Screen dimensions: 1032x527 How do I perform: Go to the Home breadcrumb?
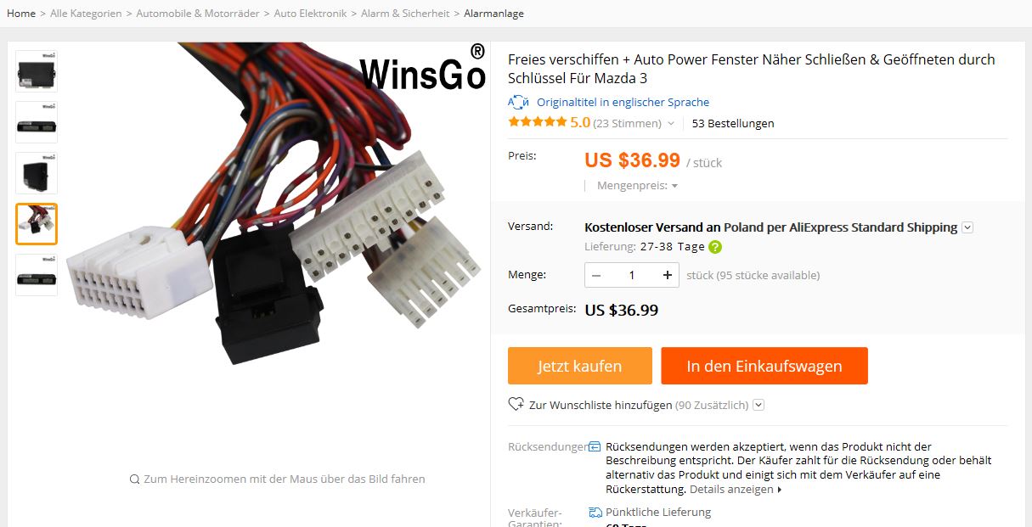coord(21,13)
